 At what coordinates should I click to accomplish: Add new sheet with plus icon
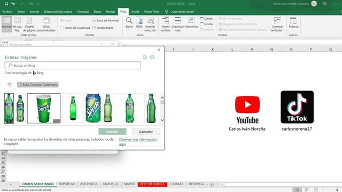pyautogui.click(x=212, y=185)
